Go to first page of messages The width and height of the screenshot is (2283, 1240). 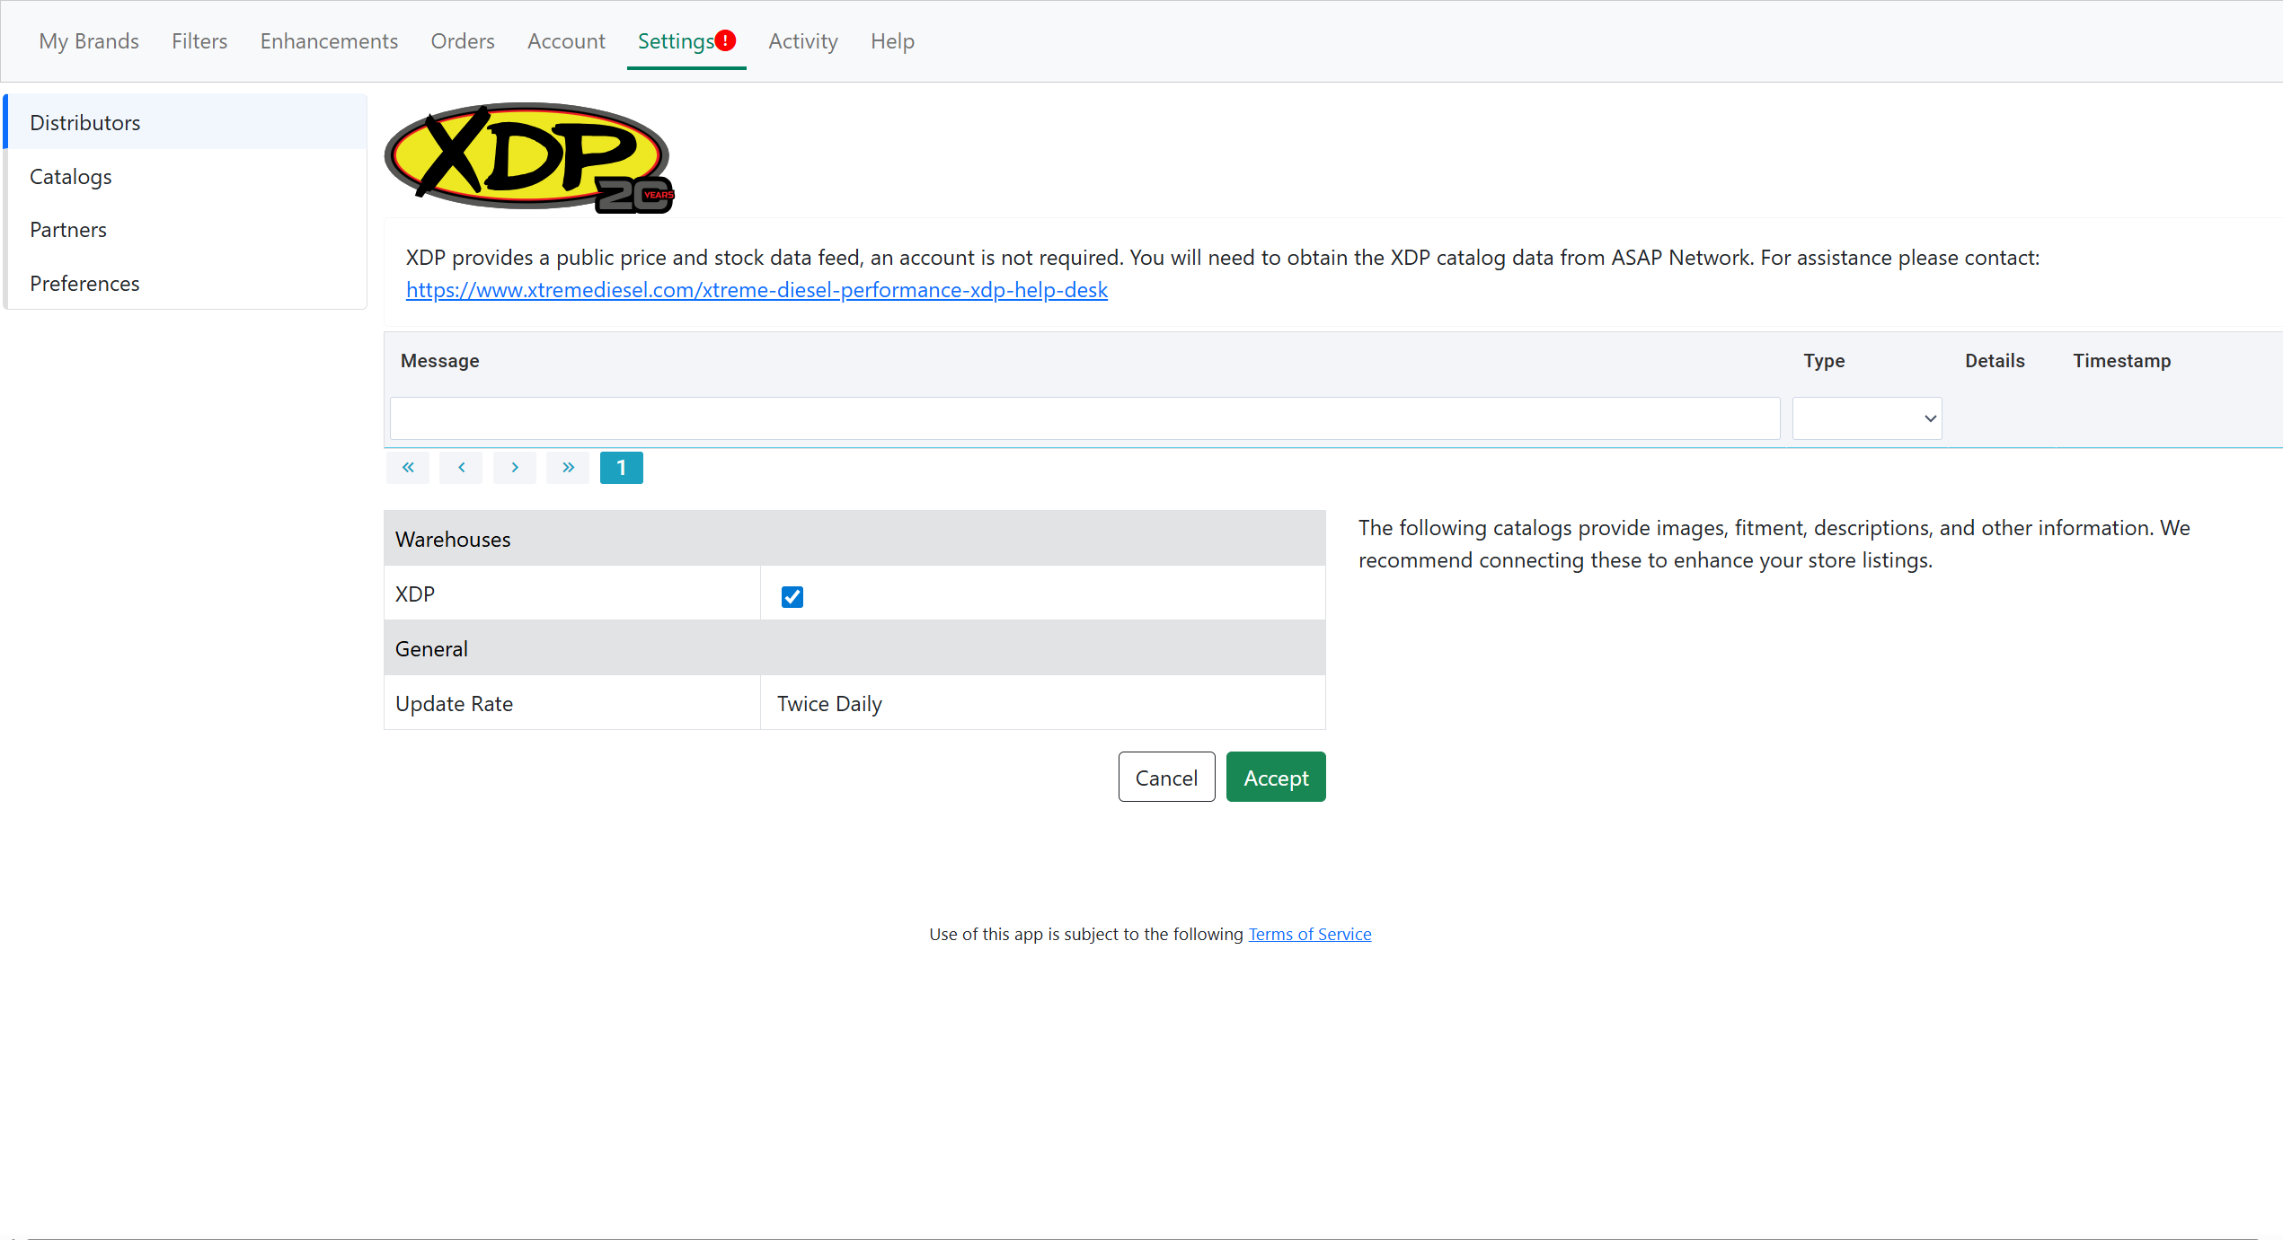click(x=408, y=468)
